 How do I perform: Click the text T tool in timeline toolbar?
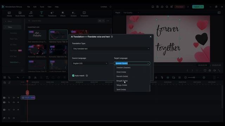tap(47, 77)
